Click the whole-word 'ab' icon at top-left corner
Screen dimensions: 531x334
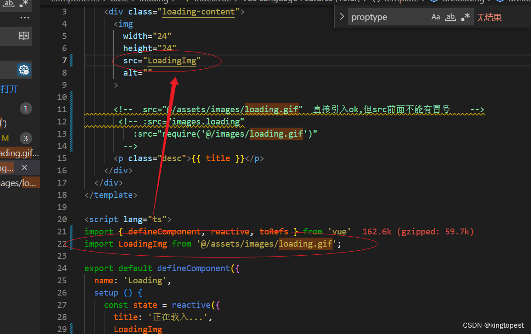8,4
